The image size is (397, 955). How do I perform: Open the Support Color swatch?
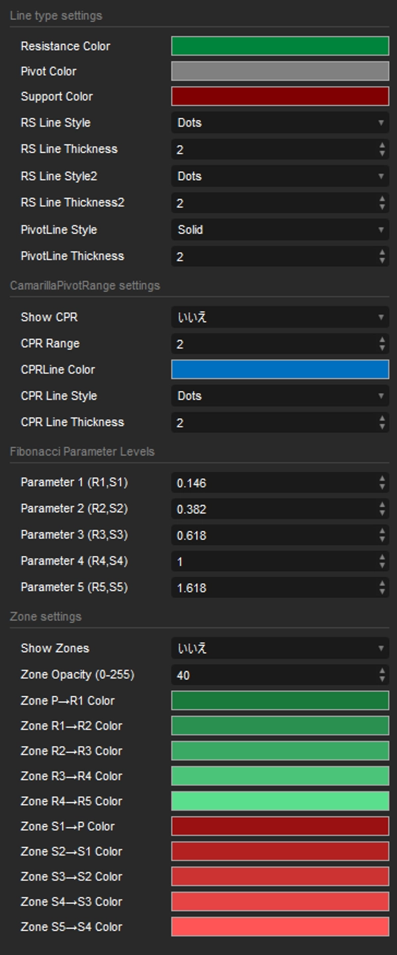pos(279,96)
